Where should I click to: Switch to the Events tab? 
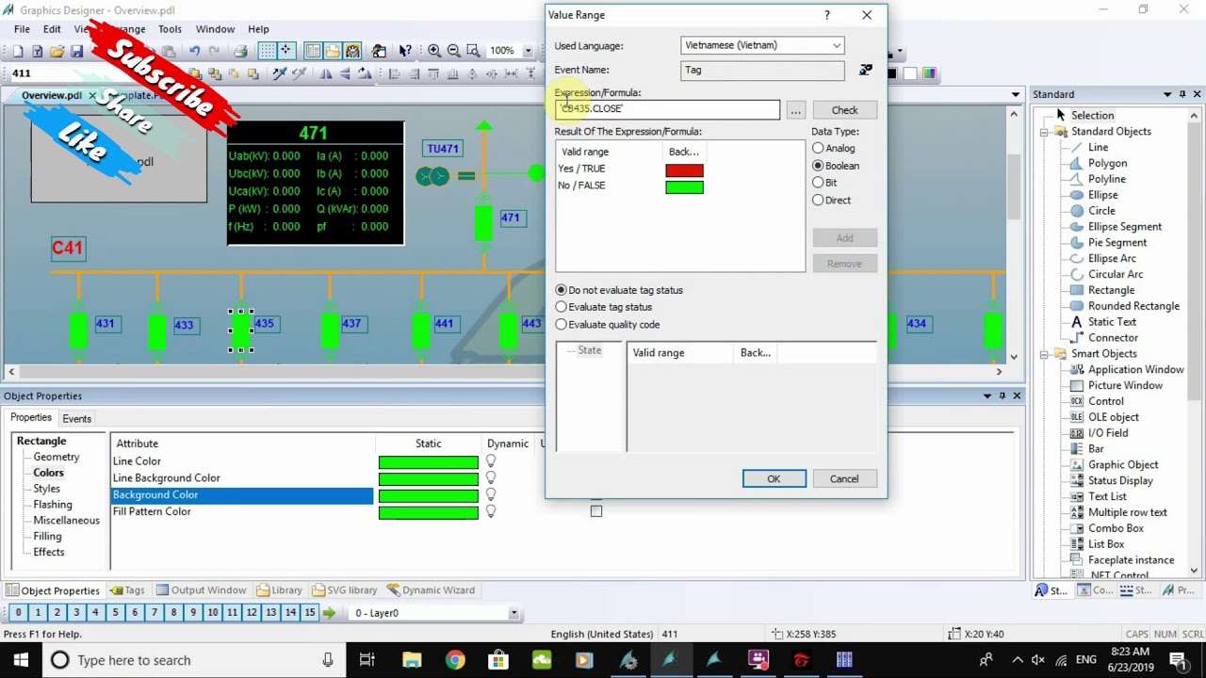tap(76, 418)
